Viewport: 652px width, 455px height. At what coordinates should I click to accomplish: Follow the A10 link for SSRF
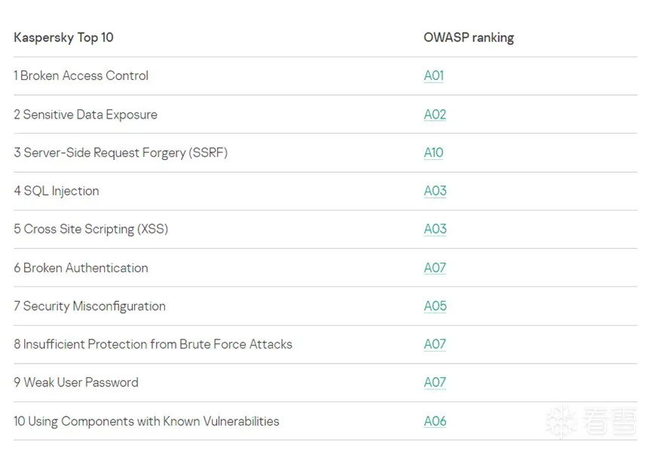click(x=433, y=152)
